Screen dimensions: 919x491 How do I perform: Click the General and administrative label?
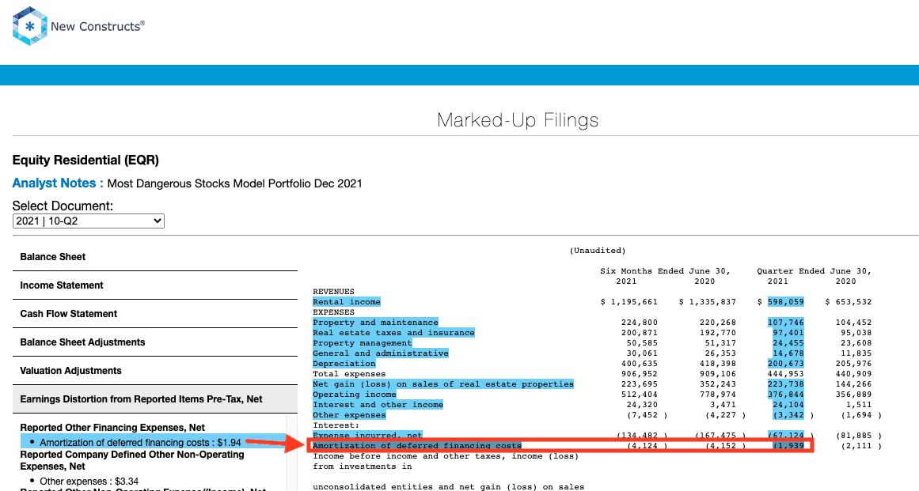[381, 353]
